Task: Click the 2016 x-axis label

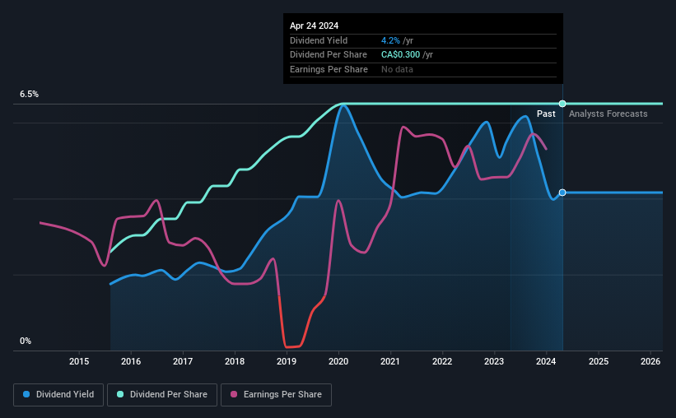Action: pyautogui.click(x=131, y=361)
